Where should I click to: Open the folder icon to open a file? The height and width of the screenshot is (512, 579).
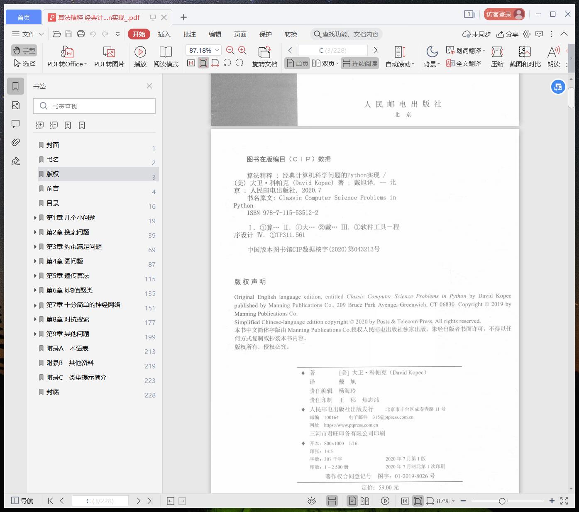coord(57,34)
